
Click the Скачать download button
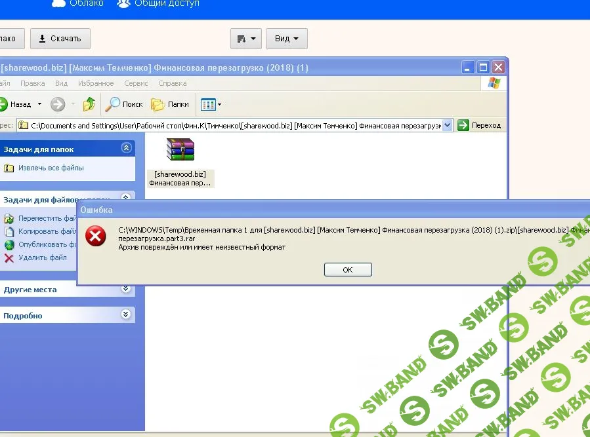[x=60, y=39]
